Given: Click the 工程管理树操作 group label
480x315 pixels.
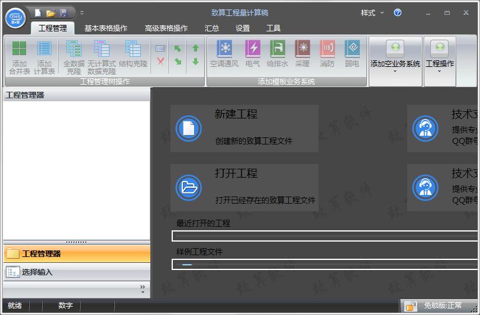Looking at the screenshot, I should [105, 82].
